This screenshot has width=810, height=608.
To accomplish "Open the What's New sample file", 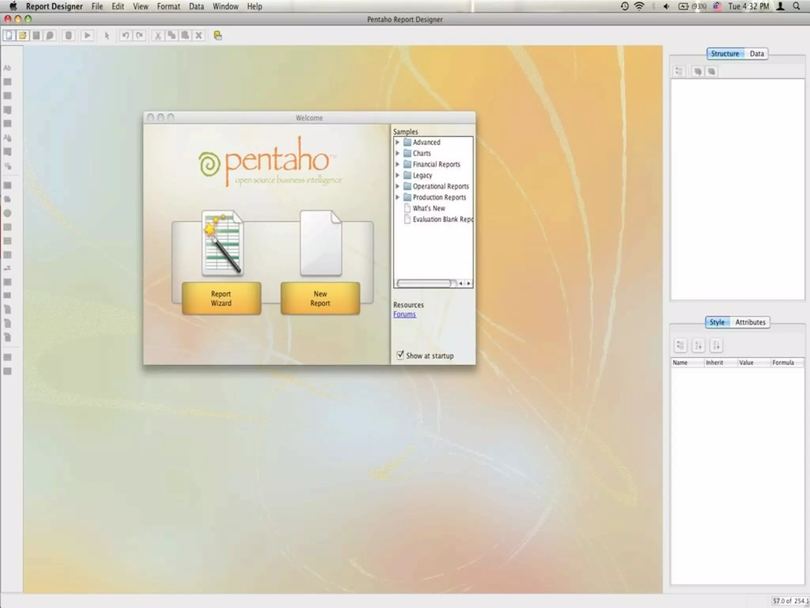I will click(429, 208).
